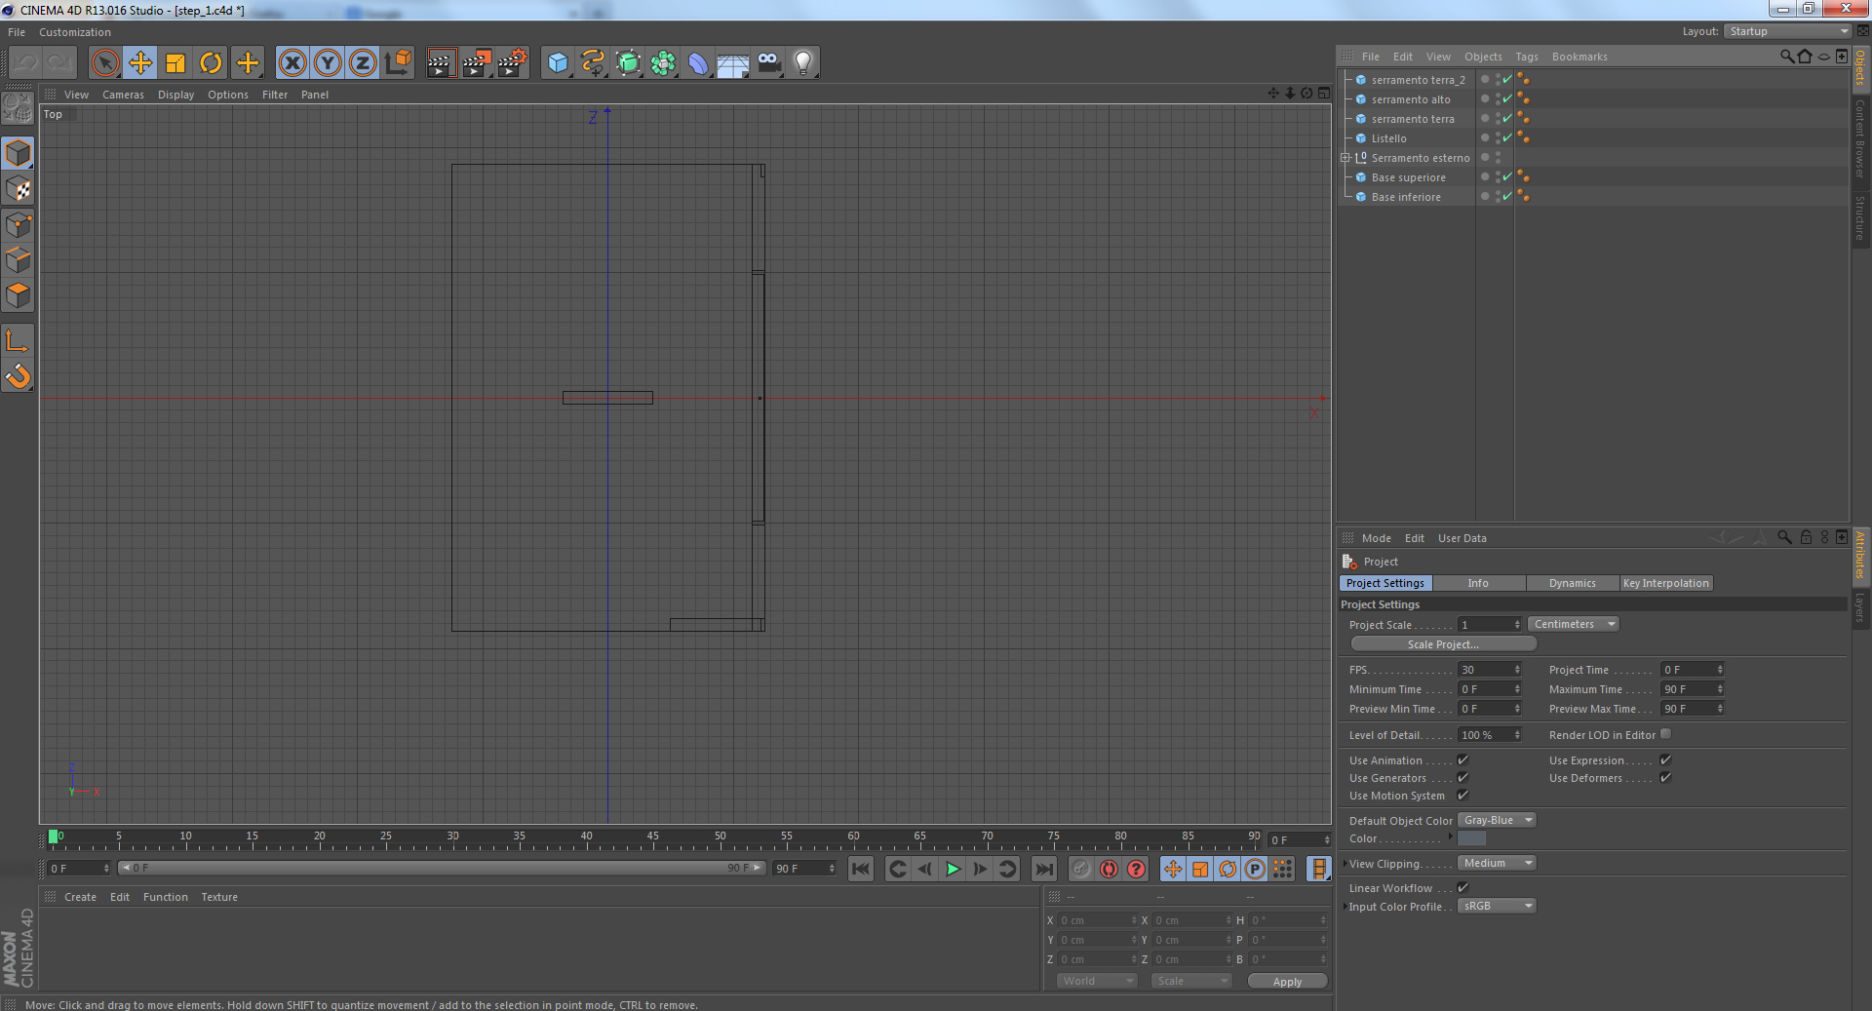1872x1011 pixels.
Task: Add a light object using the bulb icon
Action: (x=802, y=63)
